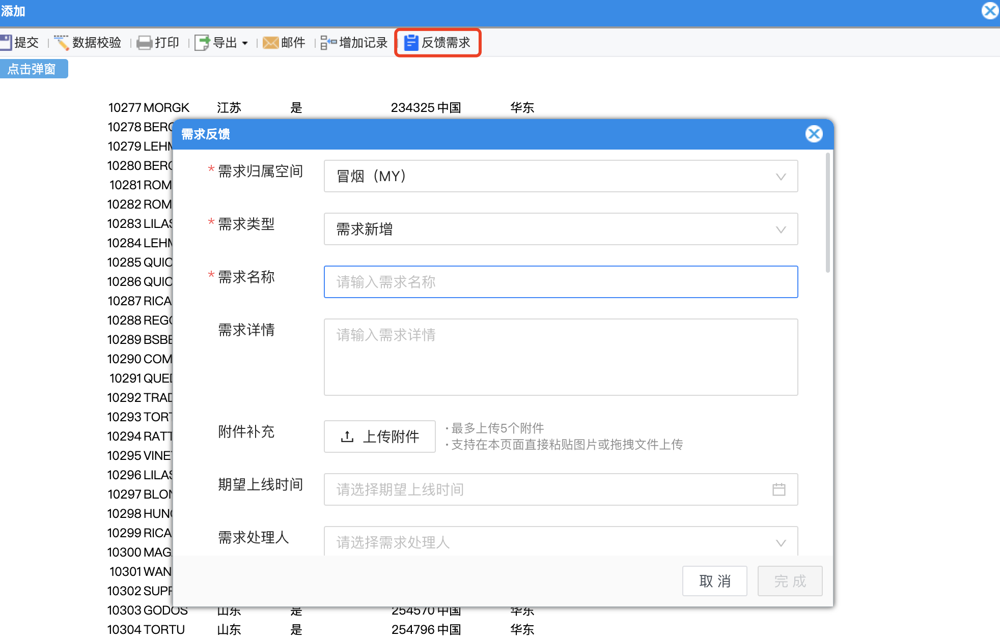Click the Cancel (取消) button
The width and height of the screenshot is (1000, 640).
(x=714, y=580)
